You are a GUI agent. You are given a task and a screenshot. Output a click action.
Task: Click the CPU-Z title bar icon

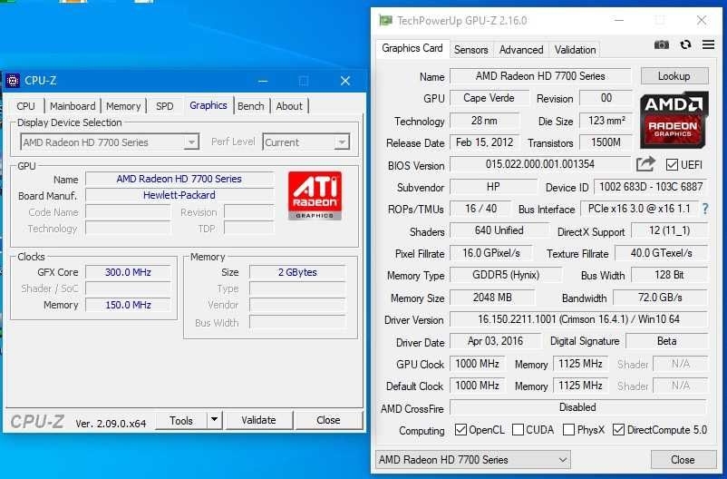point(13,81)
